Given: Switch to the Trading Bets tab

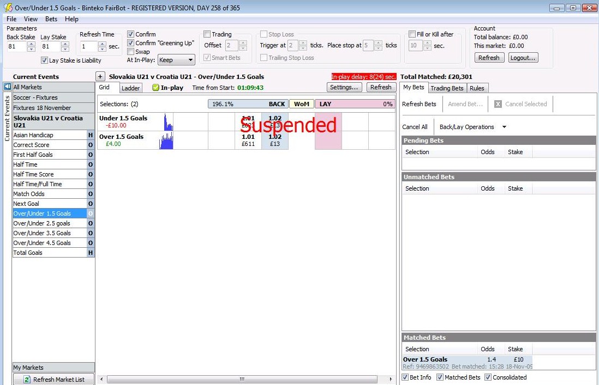Looking at the screenshot, I should pyautogui.click(x=447, y=88).
